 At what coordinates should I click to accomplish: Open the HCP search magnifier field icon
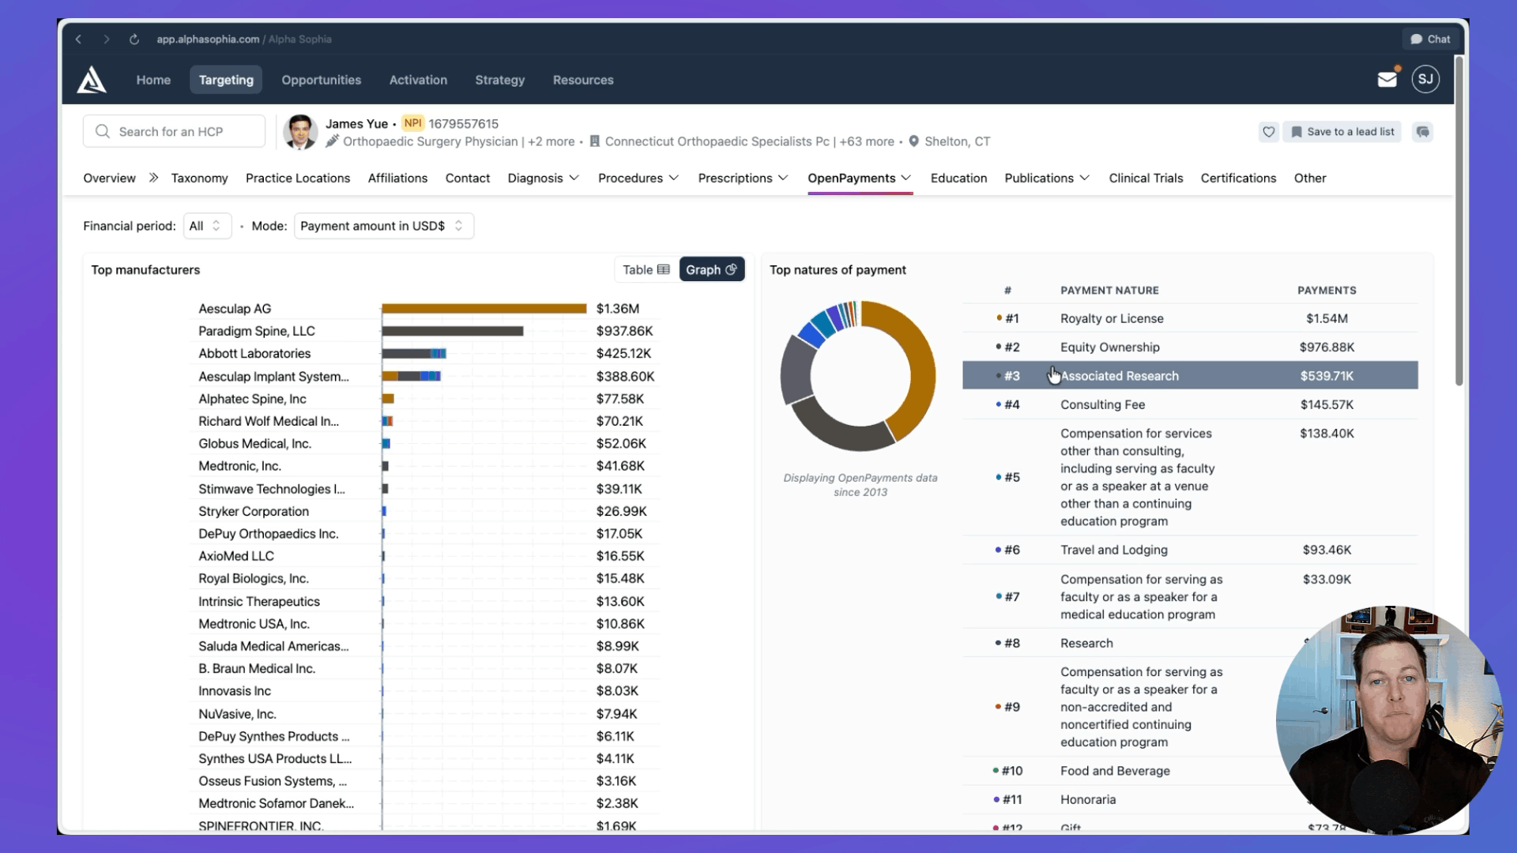tap(103, 130)
